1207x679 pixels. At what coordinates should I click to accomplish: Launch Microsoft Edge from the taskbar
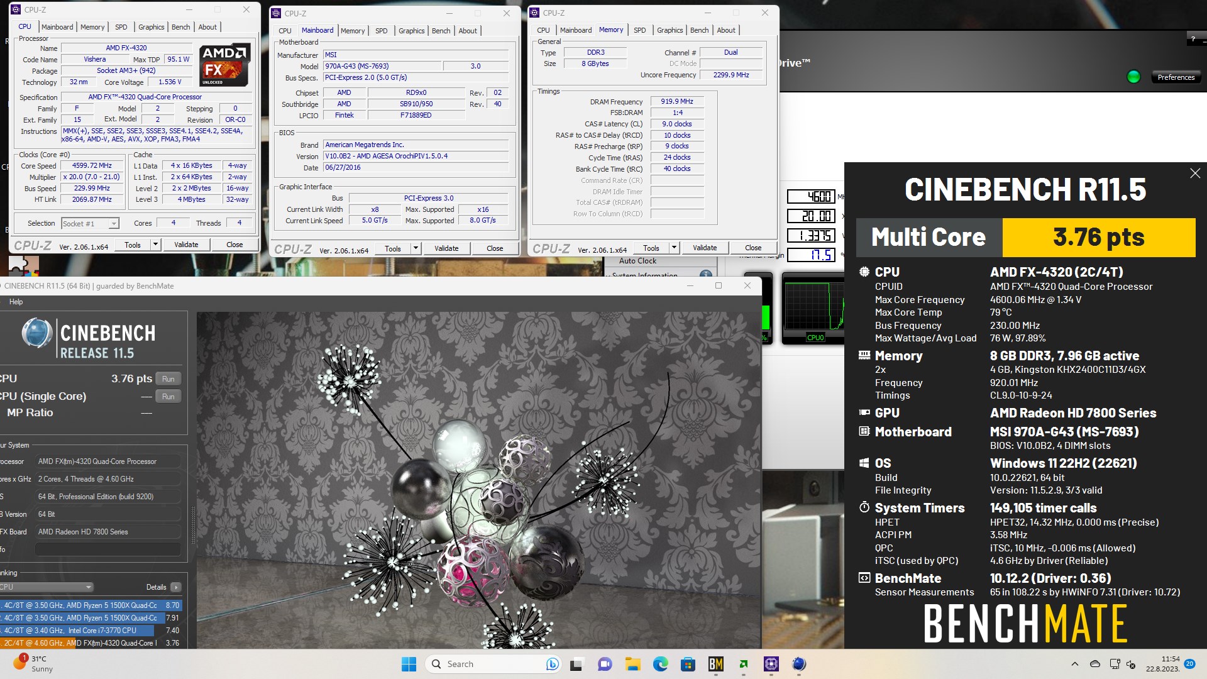pyautogui.click(x=660, y=664)
